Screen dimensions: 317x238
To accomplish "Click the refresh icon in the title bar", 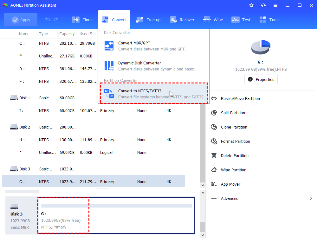I will tap(263, 5).
